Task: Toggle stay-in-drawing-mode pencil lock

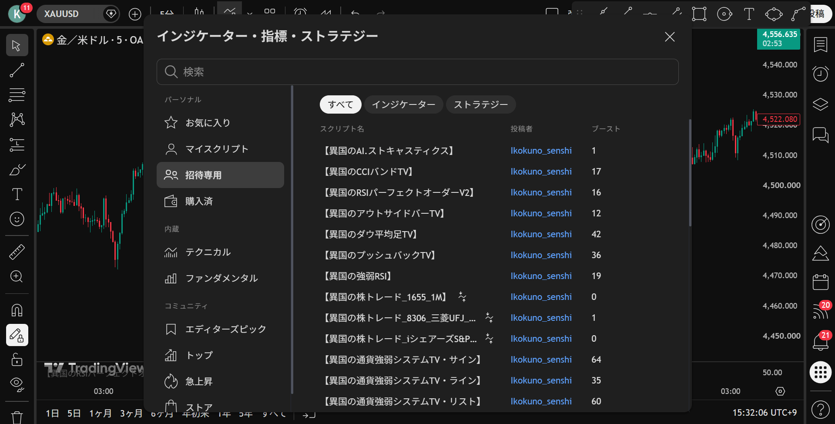Action: [x=17, y=335]
